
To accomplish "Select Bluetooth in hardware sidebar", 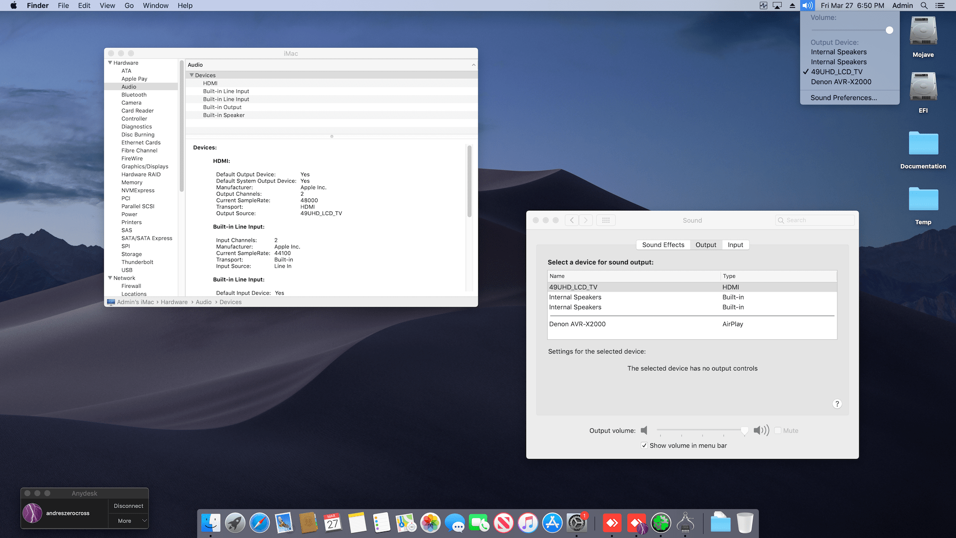I will tap(134, 95).
